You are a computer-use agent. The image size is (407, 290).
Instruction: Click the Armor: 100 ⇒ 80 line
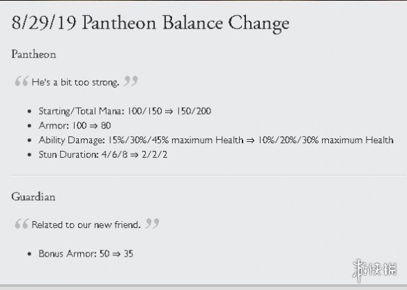75,126
